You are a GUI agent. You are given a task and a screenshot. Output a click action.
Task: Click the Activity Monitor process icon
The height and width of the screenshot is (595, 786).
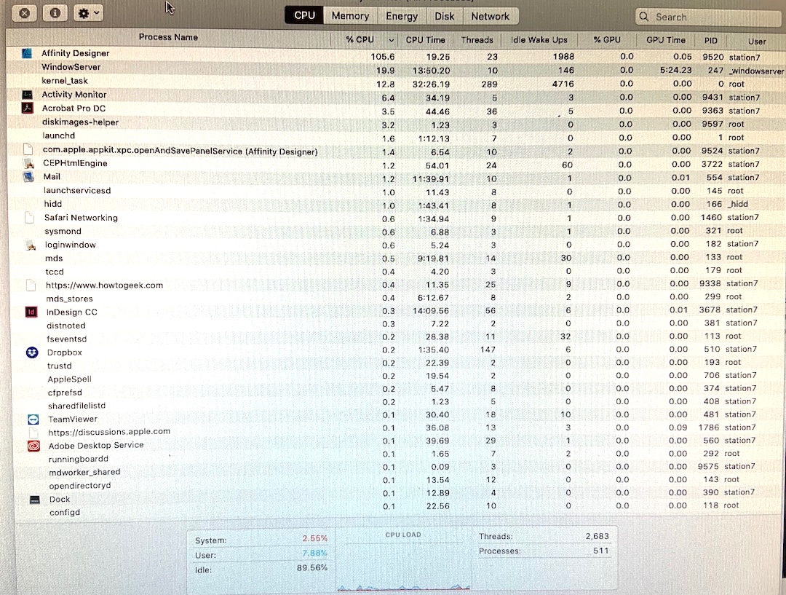click(x=27, y=95)
